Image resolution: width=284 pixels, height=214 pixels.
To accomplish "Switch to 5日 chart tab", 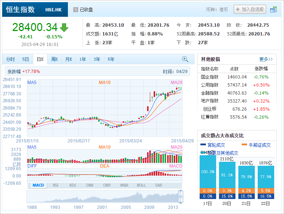I will [x=26, y=59].
